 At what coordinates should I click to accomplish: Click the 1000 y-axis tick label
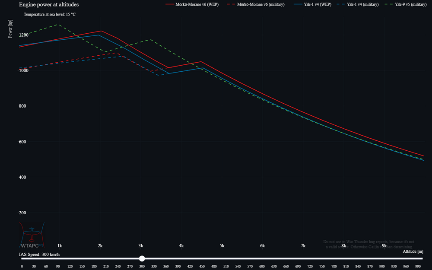pyautogui.click(x=24, y=70)
